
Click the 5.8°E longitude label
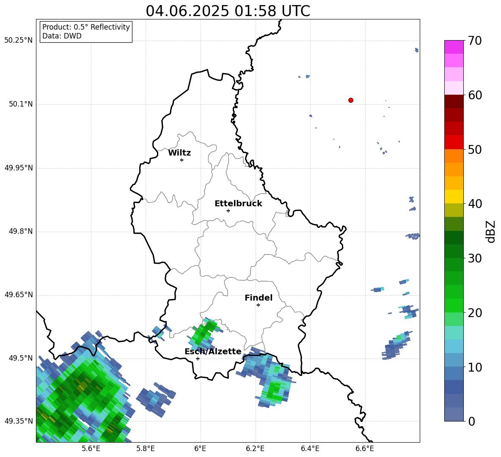pos(146,449)
